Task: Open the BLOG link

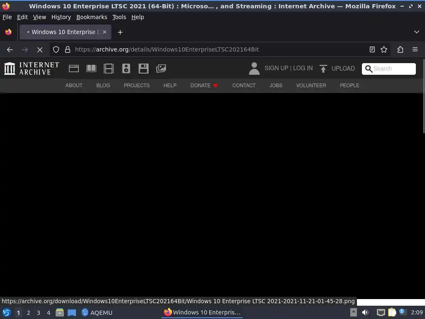Action: (x=103, y=86)
